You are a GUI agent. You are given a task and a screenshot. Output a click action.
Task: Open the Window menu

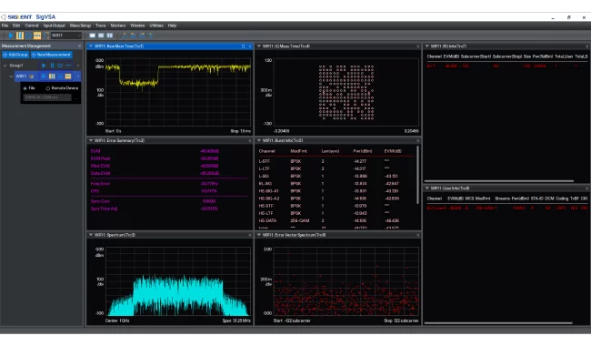[137, 25]
